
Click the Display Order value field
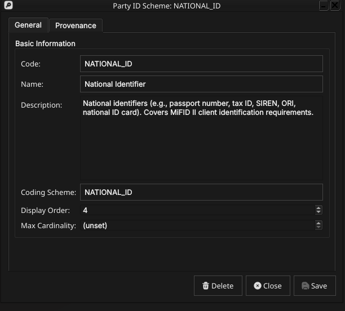(197, 210)
